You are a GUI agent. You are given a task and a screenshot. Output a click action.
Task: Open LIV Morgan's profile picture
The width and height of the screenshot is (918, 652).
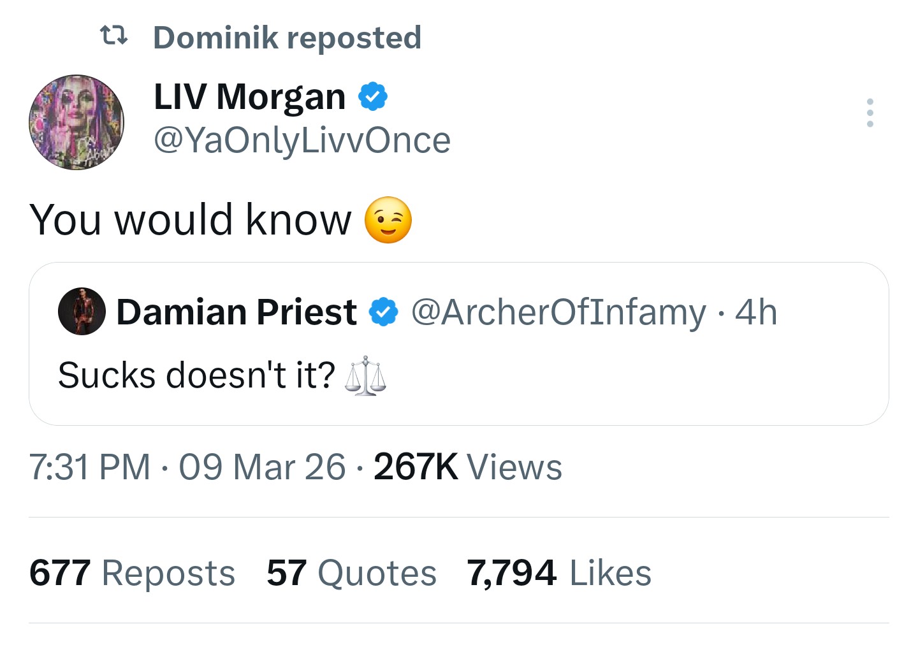click(76, 122)
